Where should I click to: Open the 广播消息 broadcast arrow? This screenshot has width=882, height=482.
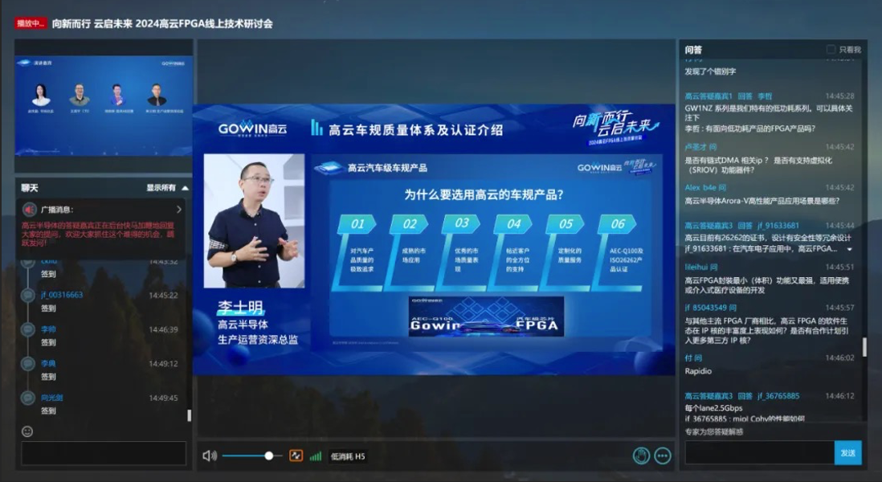tap(179, 209)
